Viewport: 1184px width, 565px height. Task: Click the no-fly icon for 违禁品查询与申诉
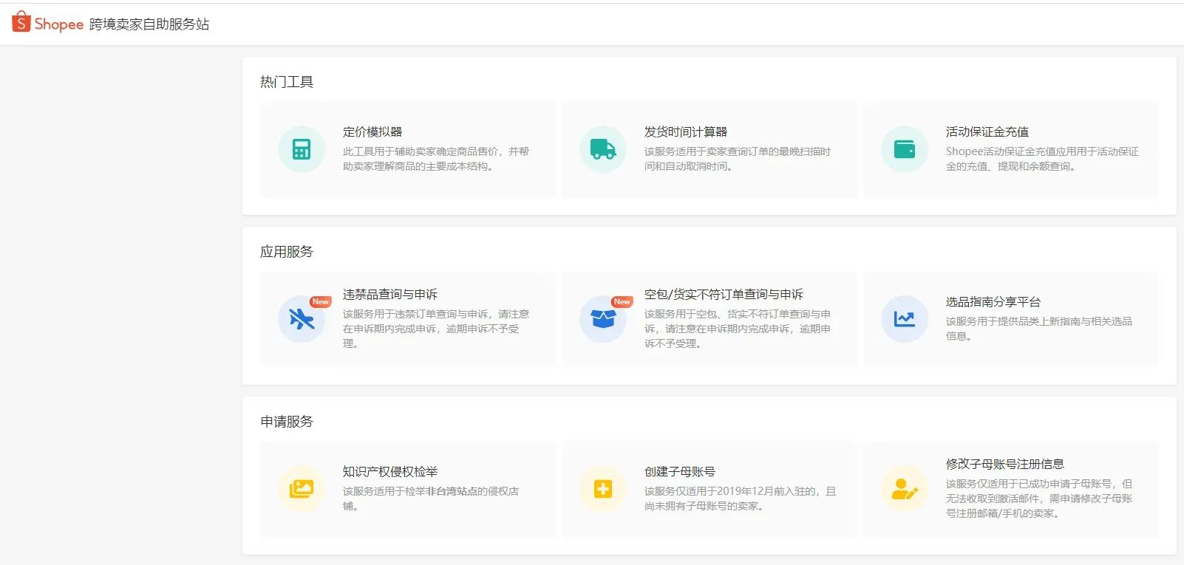tap(302, 319)
